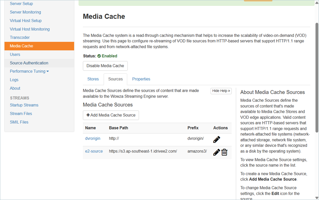Click the page vertical scrollbar
Viewport: 319px width, 200px height.
click(x=317, y=77)
